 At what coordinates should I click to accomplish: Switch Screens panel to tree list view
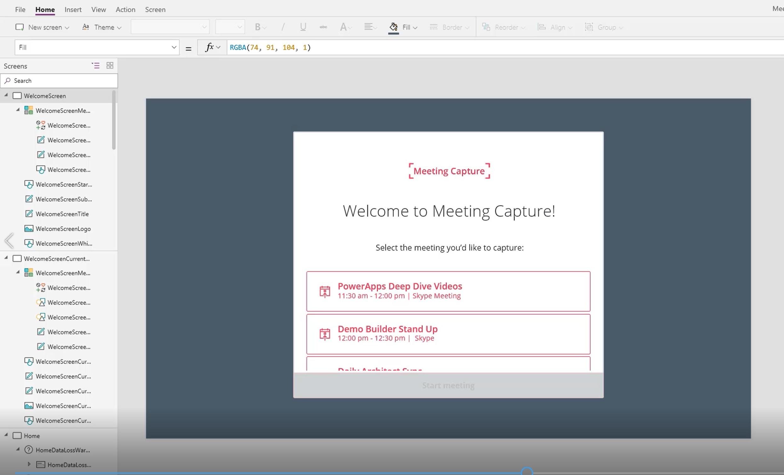(95, 65)
